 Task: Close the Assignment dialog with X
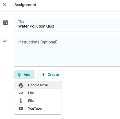point(4,5)
